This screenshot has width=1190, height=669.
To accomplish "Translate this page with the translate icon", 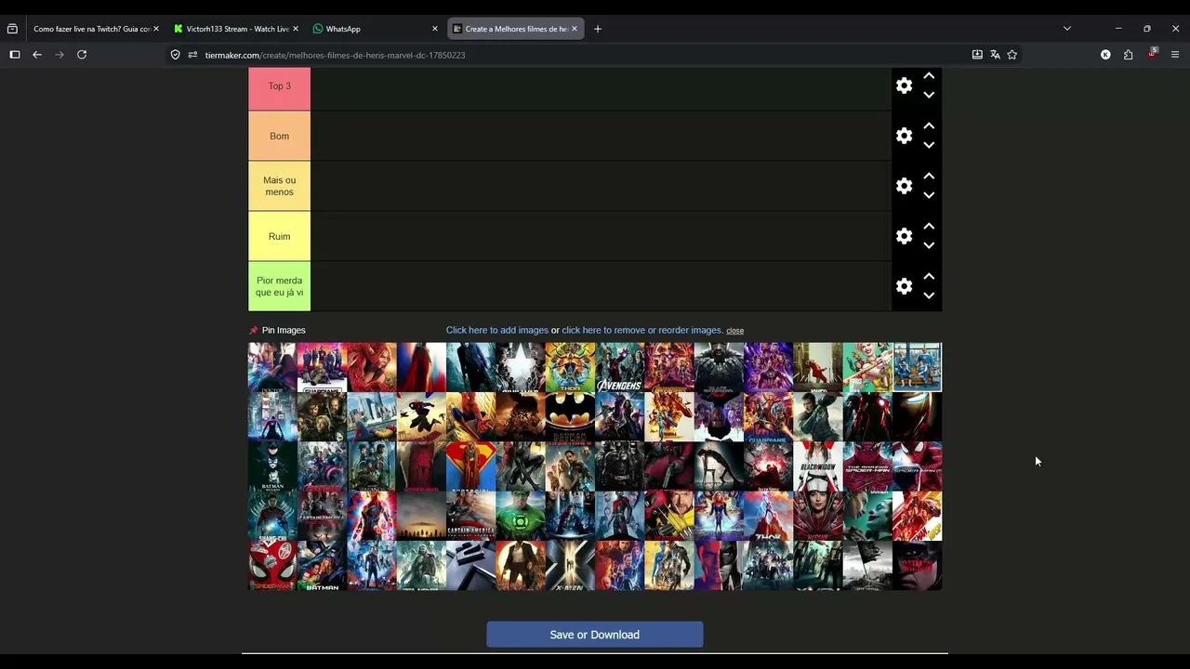I will click(995, 55).
